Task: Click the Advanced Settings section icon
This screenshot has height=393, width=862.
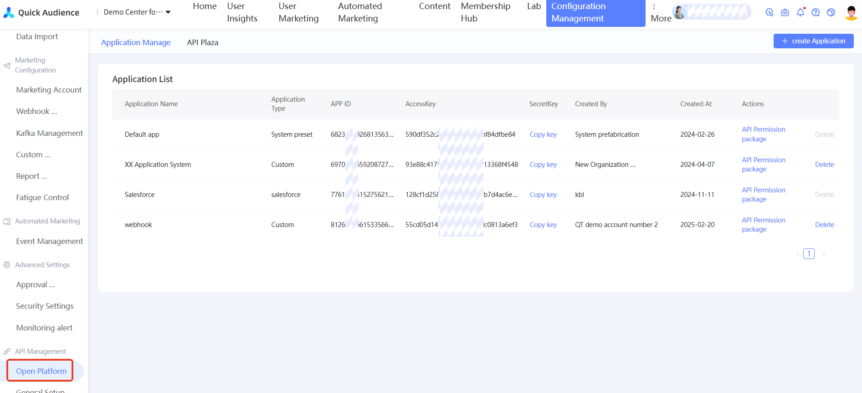Action: [x=7, y=265]
